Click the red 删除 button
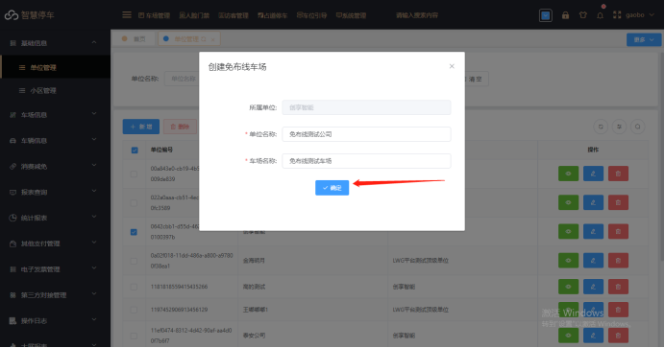This screenshot has height=348, width=665. pos(181,127)
